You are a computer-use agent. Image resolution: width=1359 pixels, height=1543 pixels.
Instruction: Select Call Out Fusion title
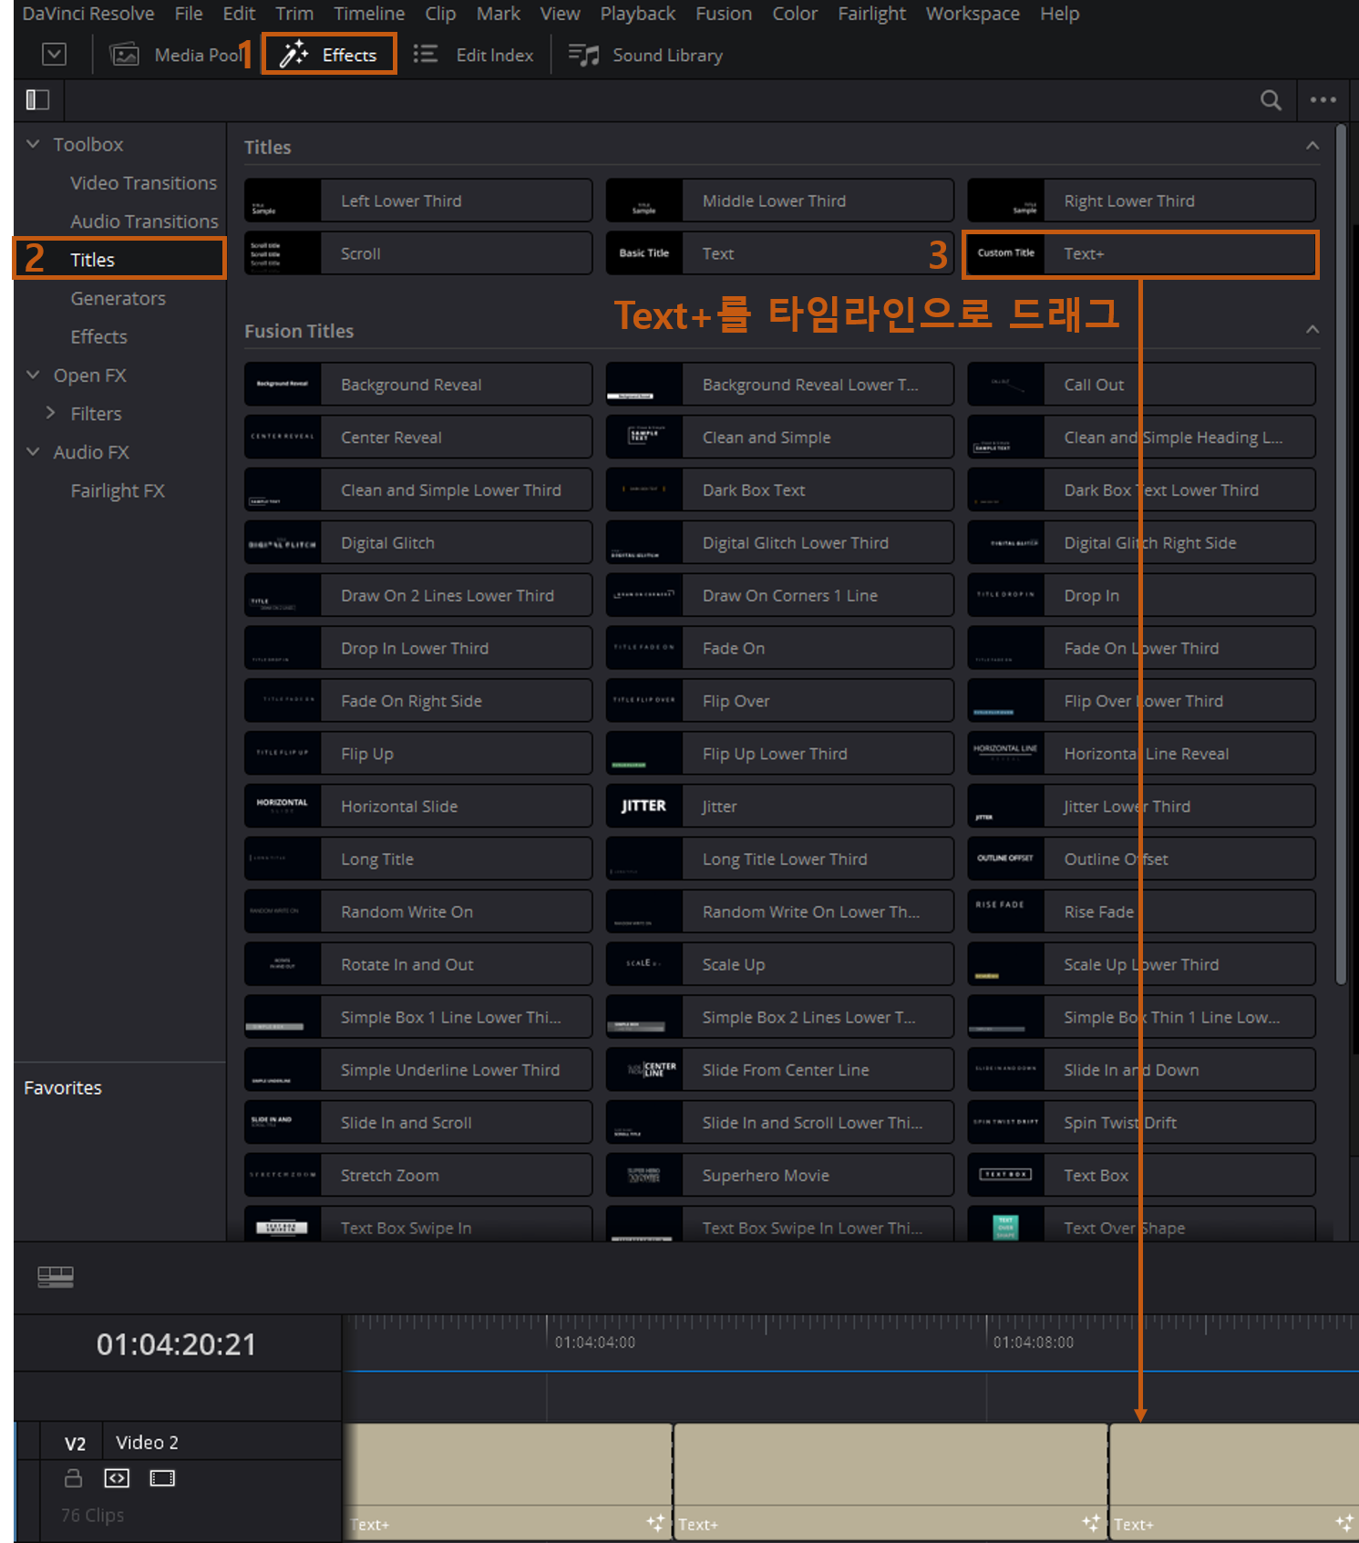pos(1141,385)
